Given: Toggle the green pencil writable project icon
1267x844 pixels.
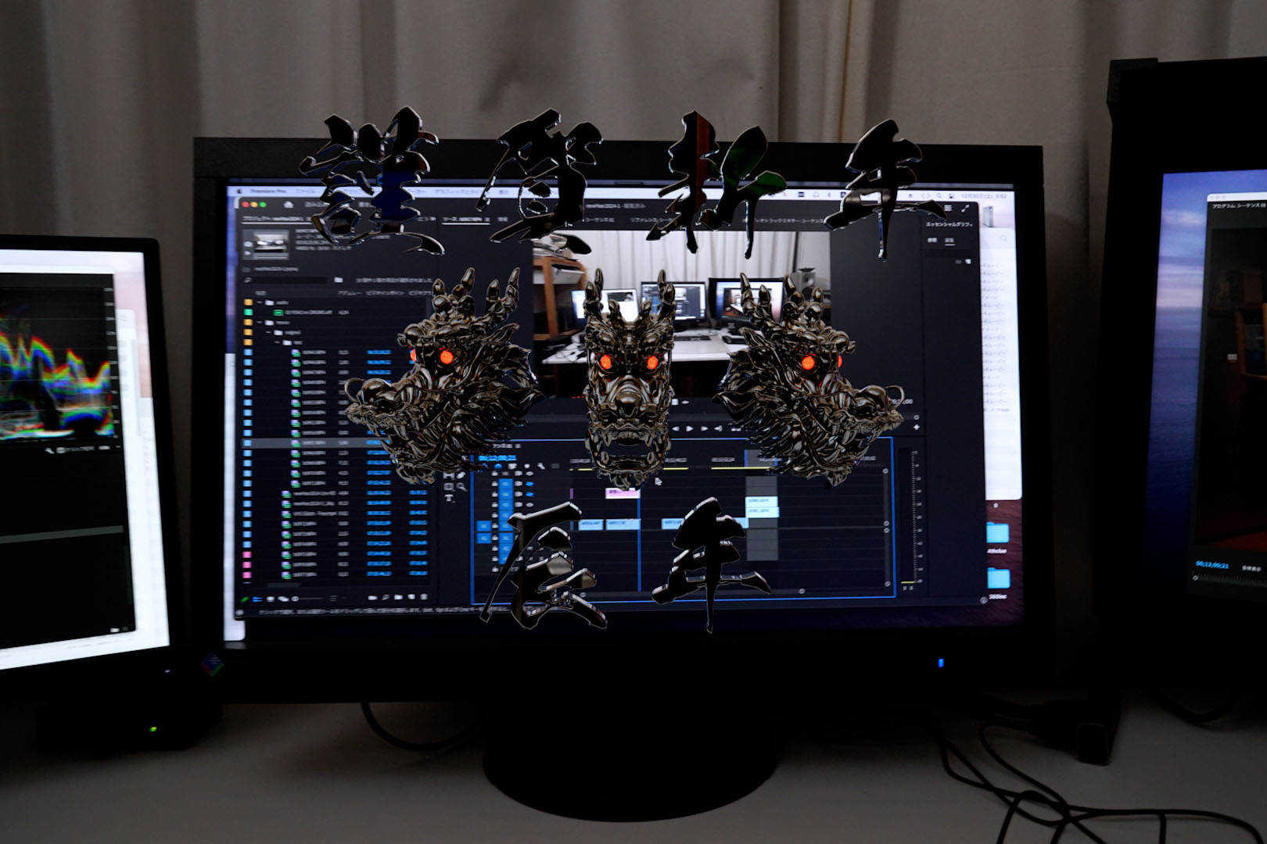Looking at the screenshot, I should pos(246,599).
